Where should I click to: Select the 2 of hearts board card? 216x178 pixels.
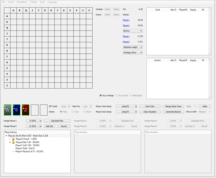click(26, 110)
